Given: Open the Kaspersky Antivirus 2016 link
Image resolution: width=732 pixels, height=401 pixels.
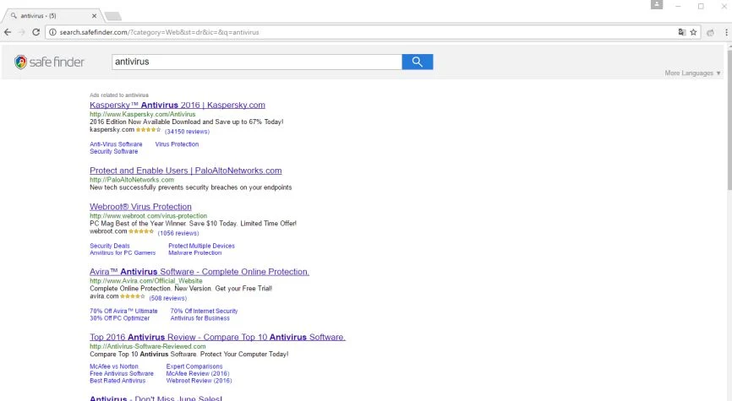Looking at the screenshot, I should [x=178, y=105].
